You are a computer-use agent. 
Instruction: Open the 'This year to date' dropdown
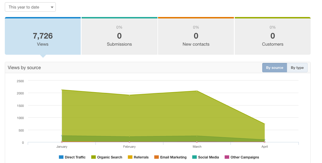point(30,7)
